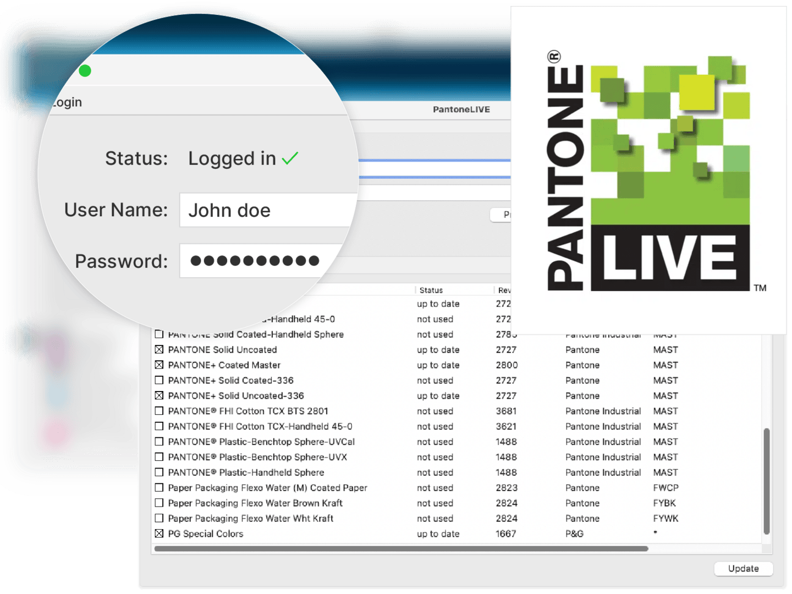792x594 pixels.
Task: Click the FYWK code cell
Action: [665, 519]
